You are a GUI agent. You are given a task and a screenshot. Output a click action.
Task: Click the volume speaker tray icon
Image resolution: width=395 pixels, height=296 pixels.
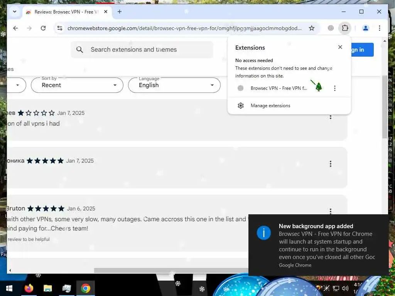point(345,288)
